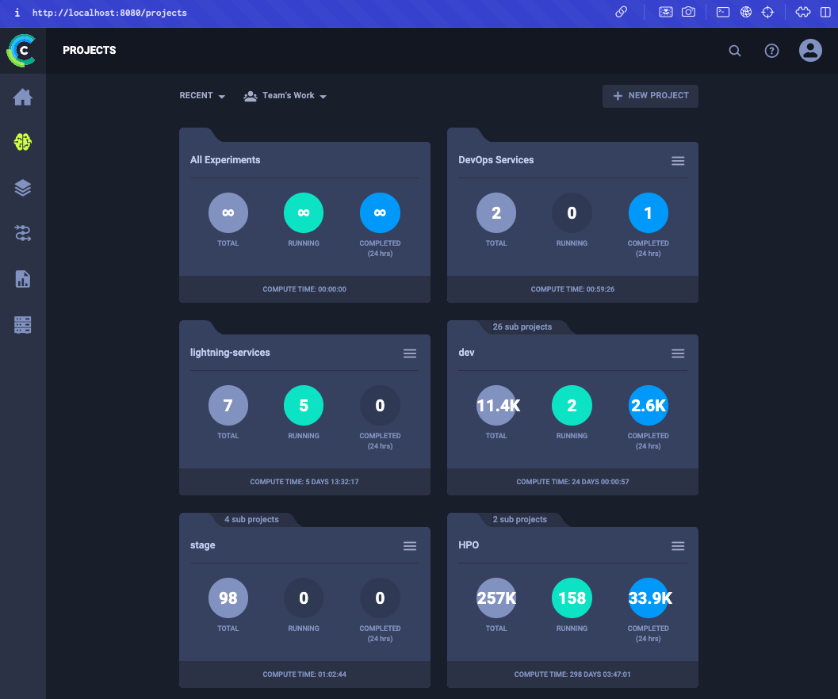
Task: Click the search magnifier icon
Action: 735,51
